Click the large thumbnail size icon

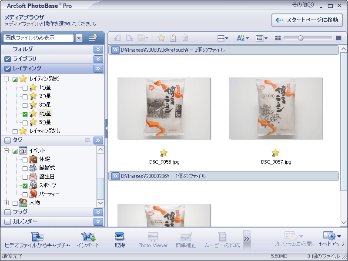338,38
